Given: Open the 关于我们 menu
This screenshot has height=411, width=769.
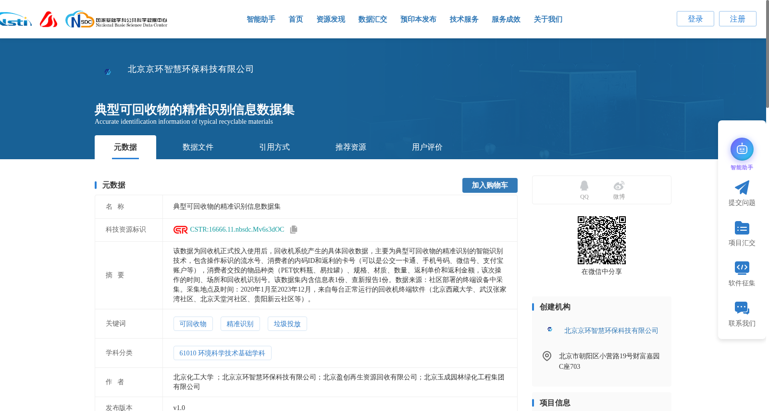Looking at the screenshot, I should (x=548, y=19).
